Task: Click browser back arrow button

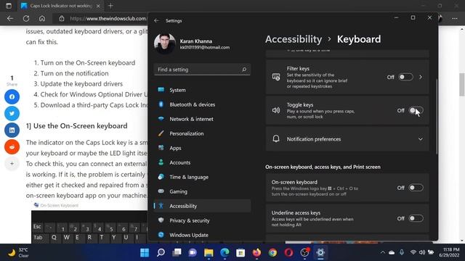Action: [10, 18]
